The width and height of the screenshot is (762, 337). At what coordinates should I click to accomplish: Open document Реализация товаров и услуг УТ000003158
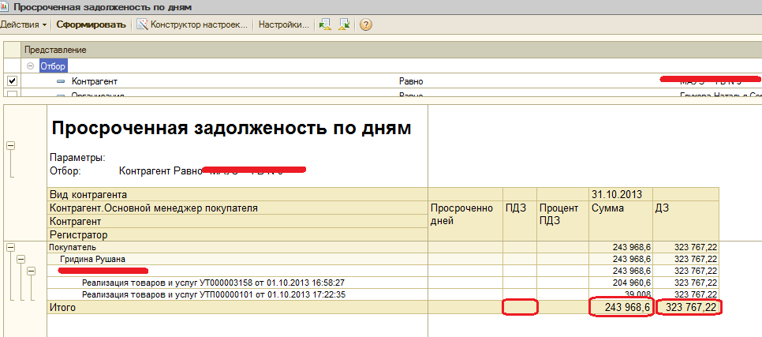click(x=213, y=283)
